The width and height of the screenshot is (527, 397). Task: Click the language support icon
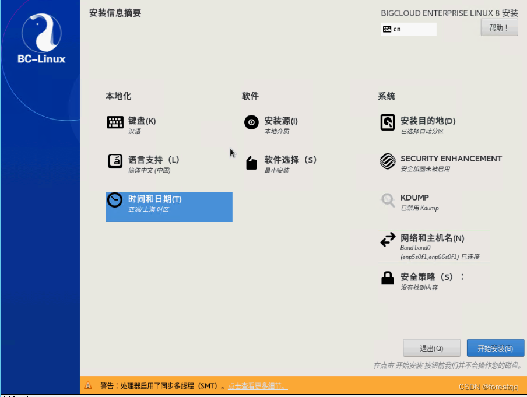[115, 161]
